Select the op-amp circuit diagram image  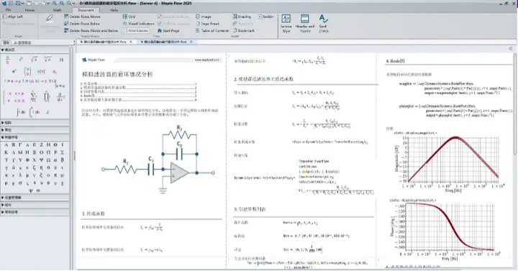(x=158, y=160)
